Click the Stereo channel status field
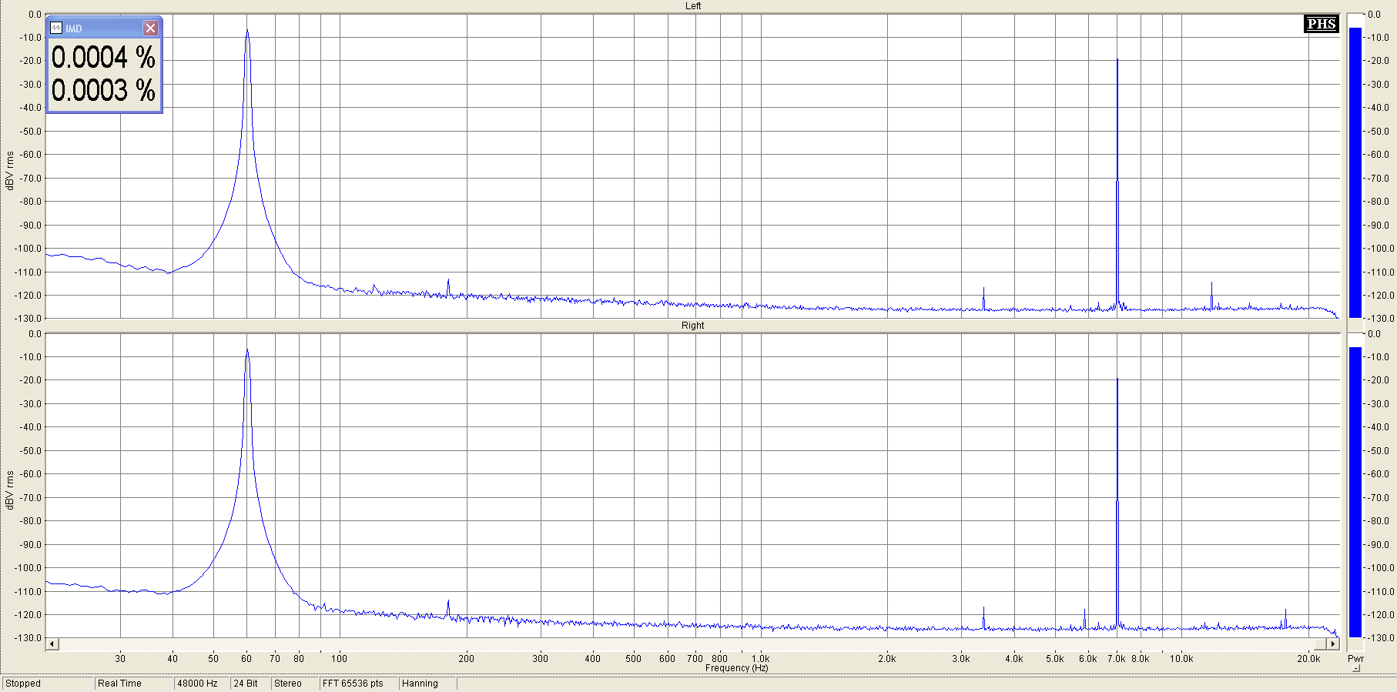Screen dimensions: 1397x692 pos(293,684)
